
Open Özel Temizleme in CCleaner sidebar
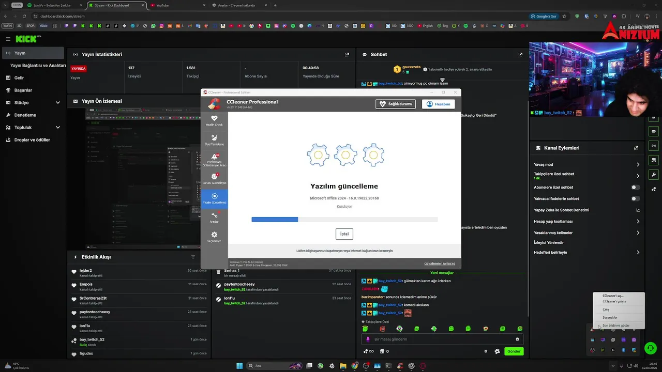214,140
